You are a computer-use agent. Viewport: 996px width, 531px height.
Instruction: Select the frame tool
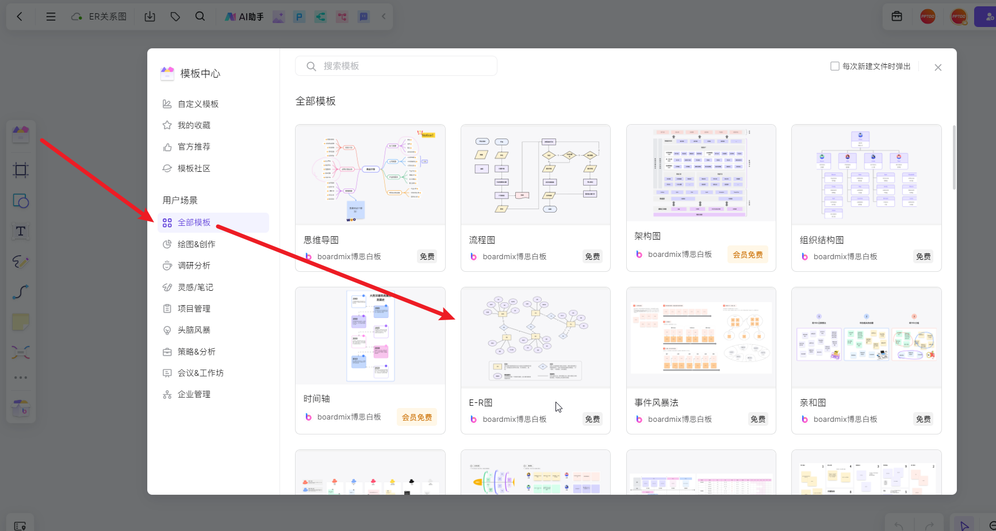[21, 170]
